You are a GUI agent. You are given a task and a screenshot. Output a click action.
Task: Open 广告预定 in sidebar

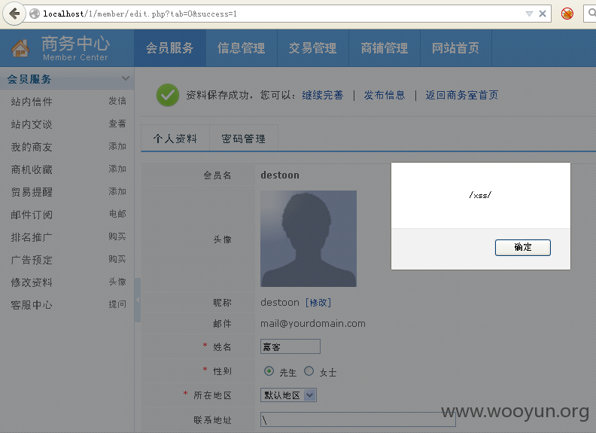[x=32, y=260]
